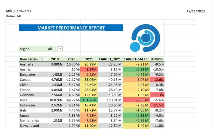Select Canada's red -12.6% miss cell

157,80
